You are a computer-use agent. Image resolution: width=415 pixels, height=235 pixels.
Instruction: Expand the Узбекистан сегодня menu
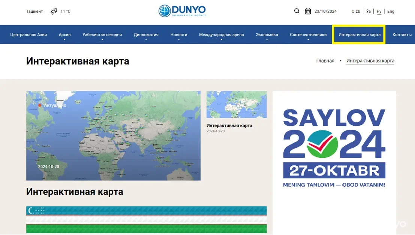(x=102, y=34)
